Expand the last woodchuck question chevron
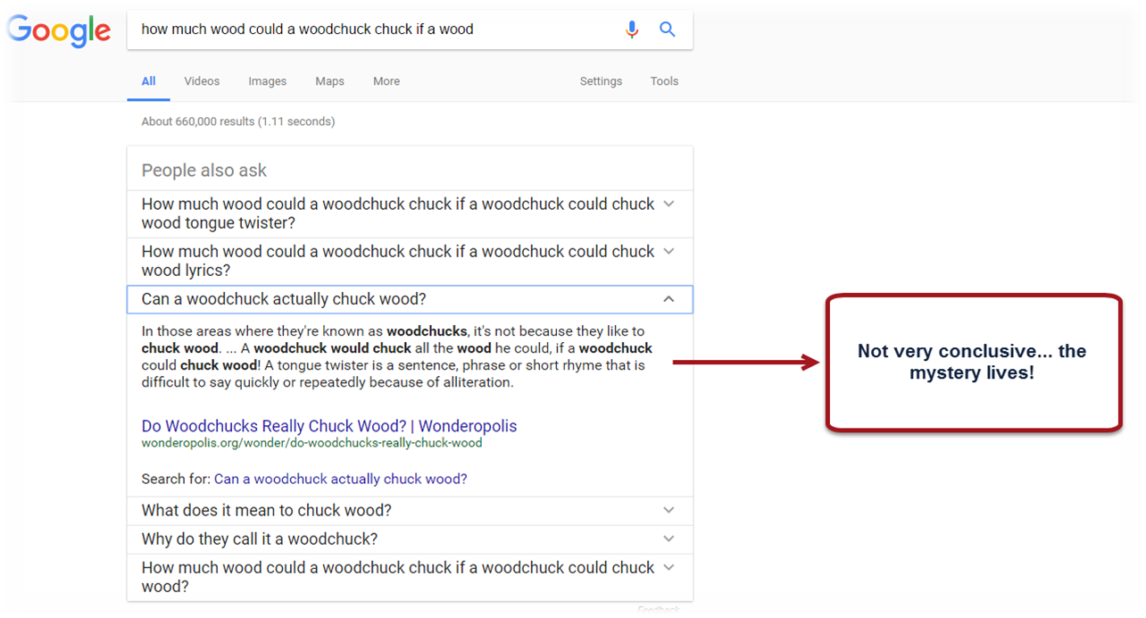Screen dimensions: 1146x618 pyautogui.click(x=668, y=567)
